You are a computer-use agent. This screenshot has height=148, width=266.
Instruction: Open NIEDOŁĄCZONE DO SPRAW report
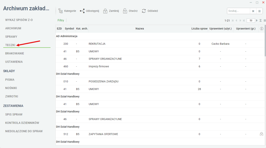[x=24, y=131]
